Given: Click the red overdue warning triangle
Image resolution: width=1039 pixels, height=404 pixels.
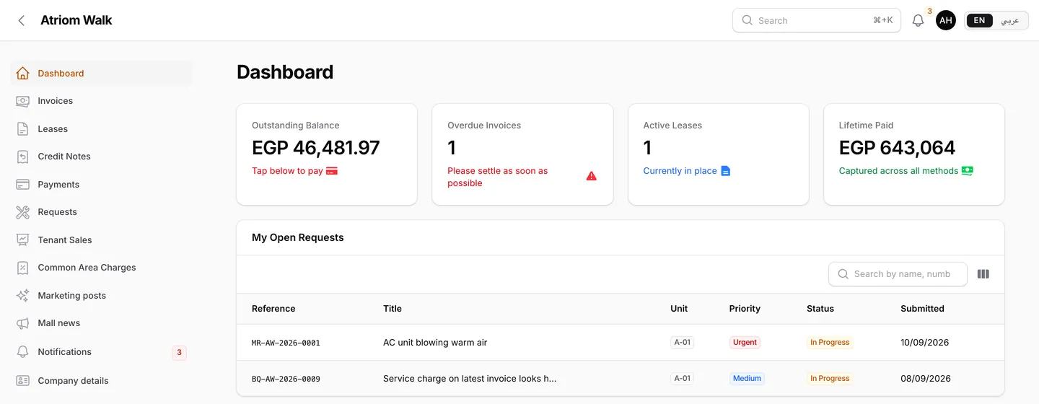Looking at the screenshot, I should 592,176.
